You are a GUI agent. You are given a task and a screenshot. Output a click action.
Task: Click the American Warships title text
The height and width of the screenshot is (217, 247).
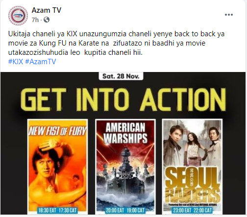click(125, 133)
